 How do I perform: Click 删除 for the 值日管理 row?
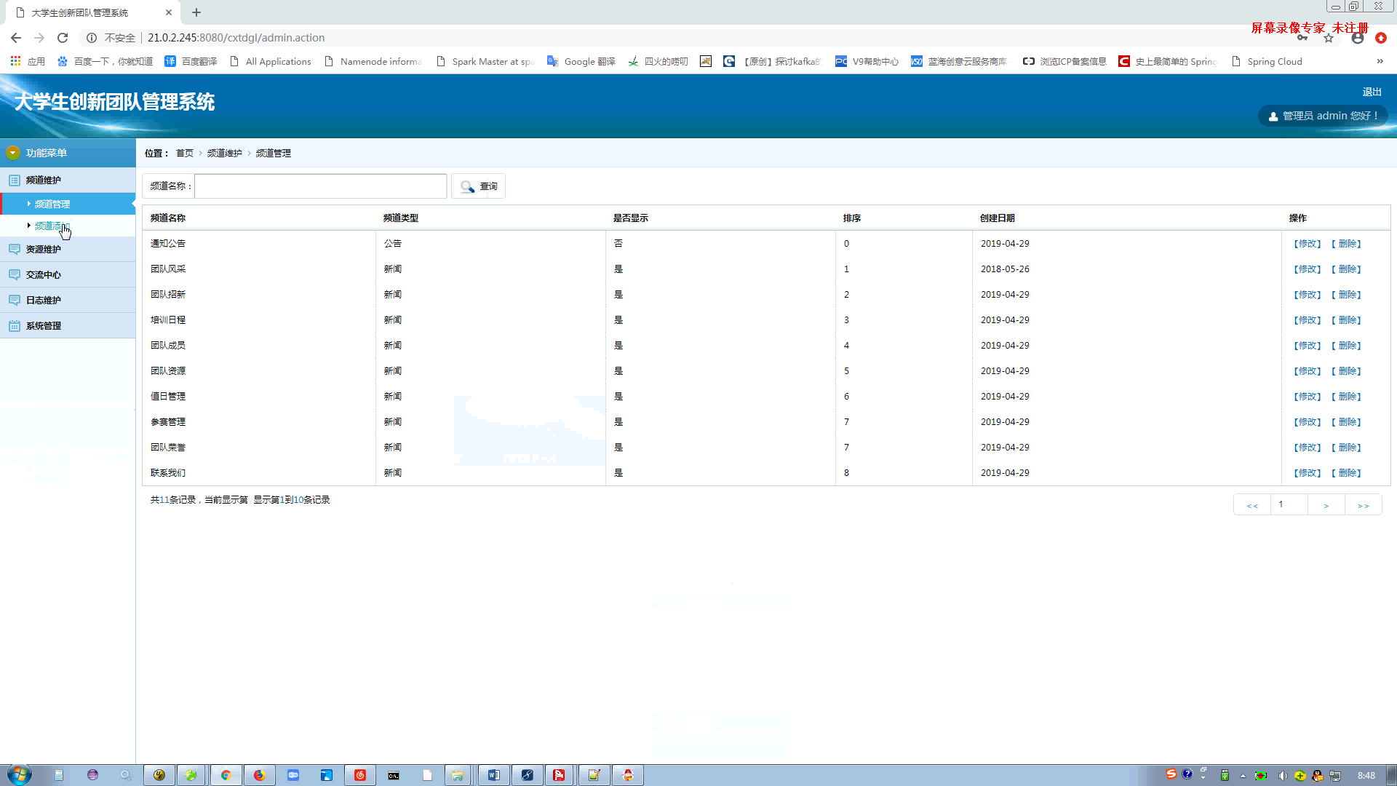(1346, 397)
